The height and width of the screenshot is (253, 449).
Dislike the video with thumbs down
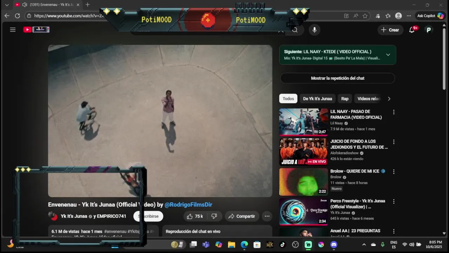[214, 216]
